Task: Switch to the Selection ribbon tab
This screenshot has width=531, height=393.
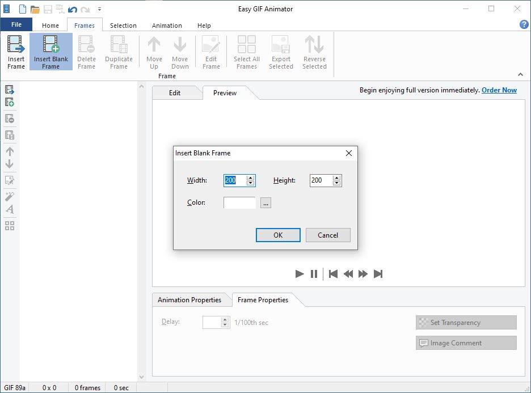Action: (x=123, y=26)
